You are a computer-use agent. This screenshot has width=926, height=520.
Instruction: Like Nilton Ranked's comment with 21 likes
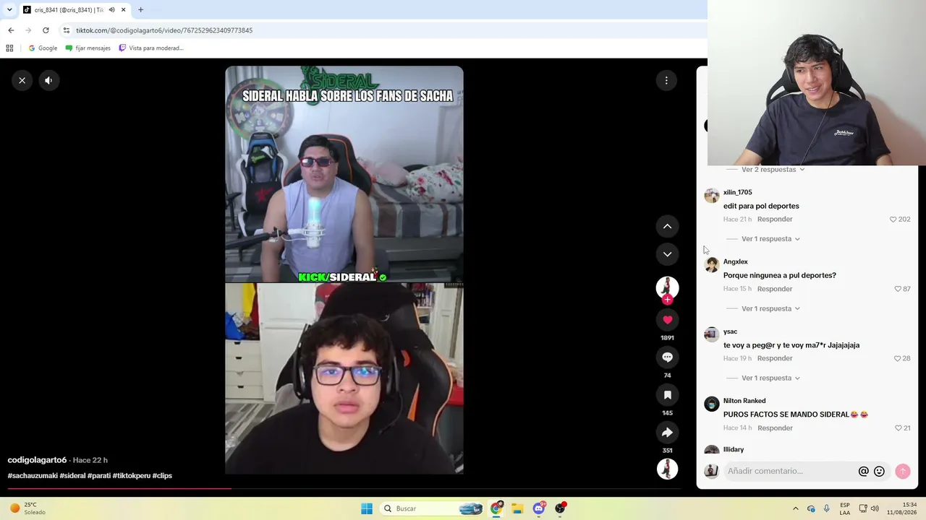tap(899, 428)
